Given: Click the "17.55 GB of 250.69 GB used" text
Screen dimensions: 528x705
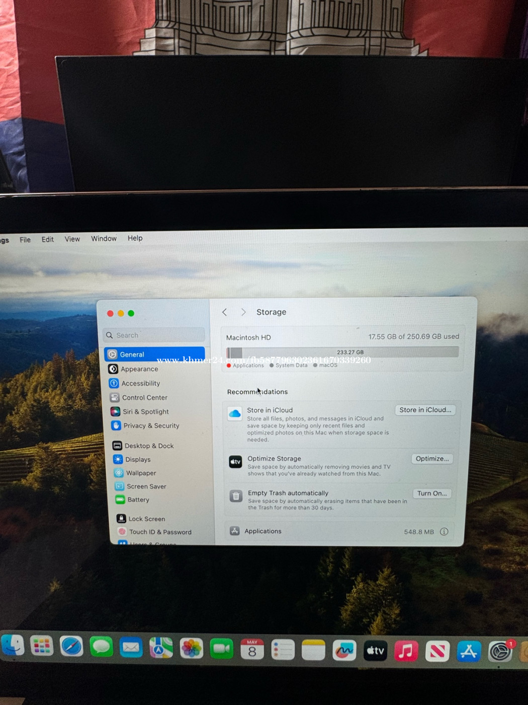Looking at the screenshot, I should [x=413, y=336].
